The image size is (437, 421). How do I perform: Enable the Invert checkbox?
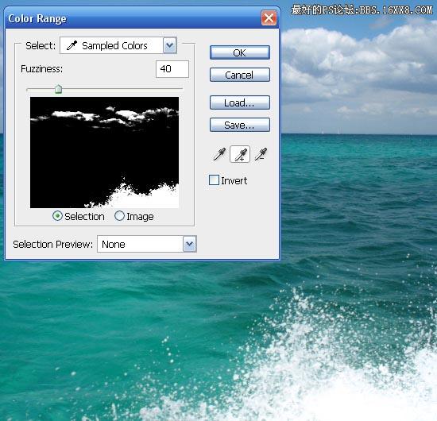(x=214, y=180)
